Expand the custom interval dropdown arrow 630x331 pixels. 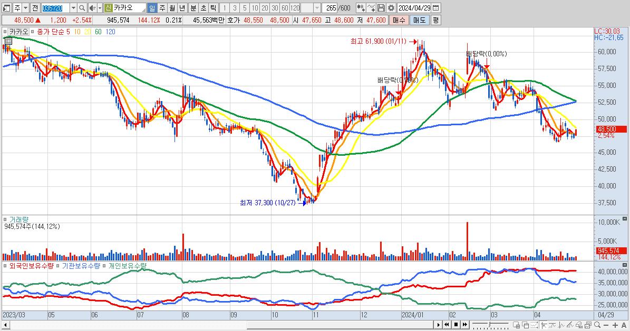[317, 8]
